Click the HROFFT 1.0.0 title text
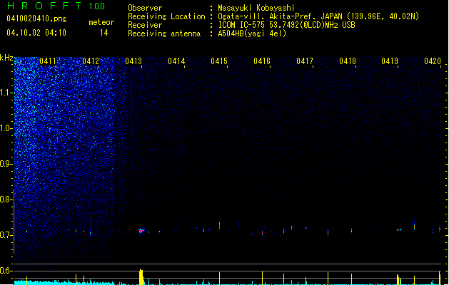The image size is (449, 285). [x=56, y=6]
